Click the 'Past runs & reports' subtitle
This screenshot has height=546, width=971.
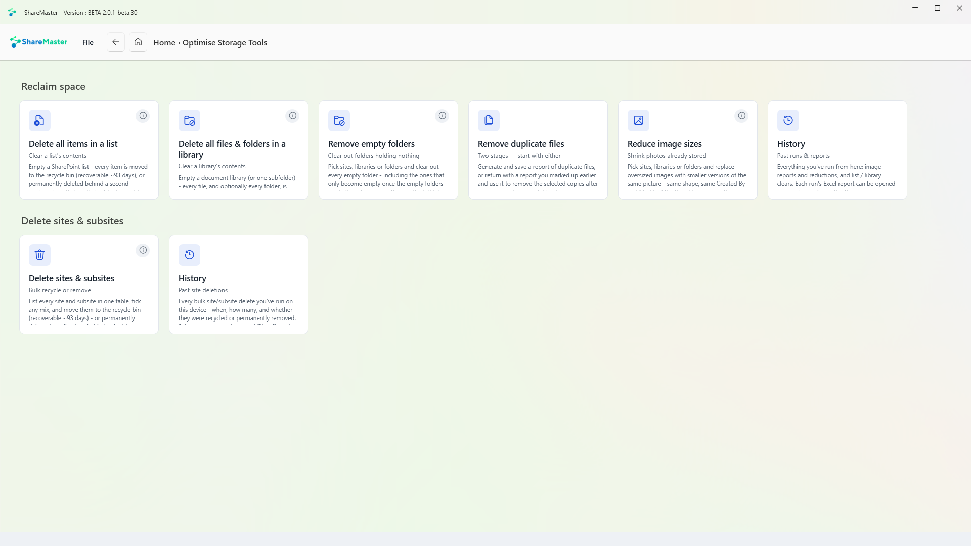[804, 156]
